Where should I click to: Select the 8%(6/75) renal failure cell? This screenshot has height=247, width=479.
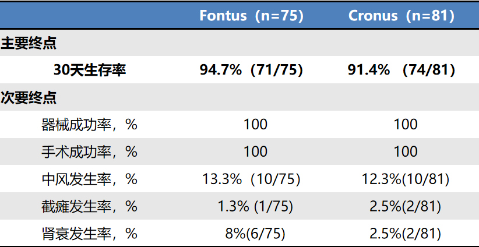255,234
